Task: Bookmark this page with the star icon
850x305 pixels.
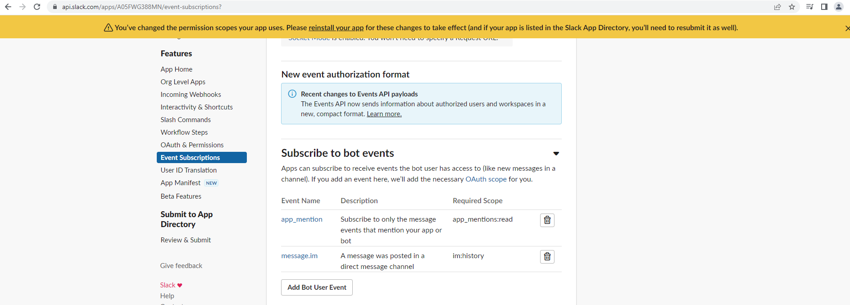Action: [x=791, y=7]
